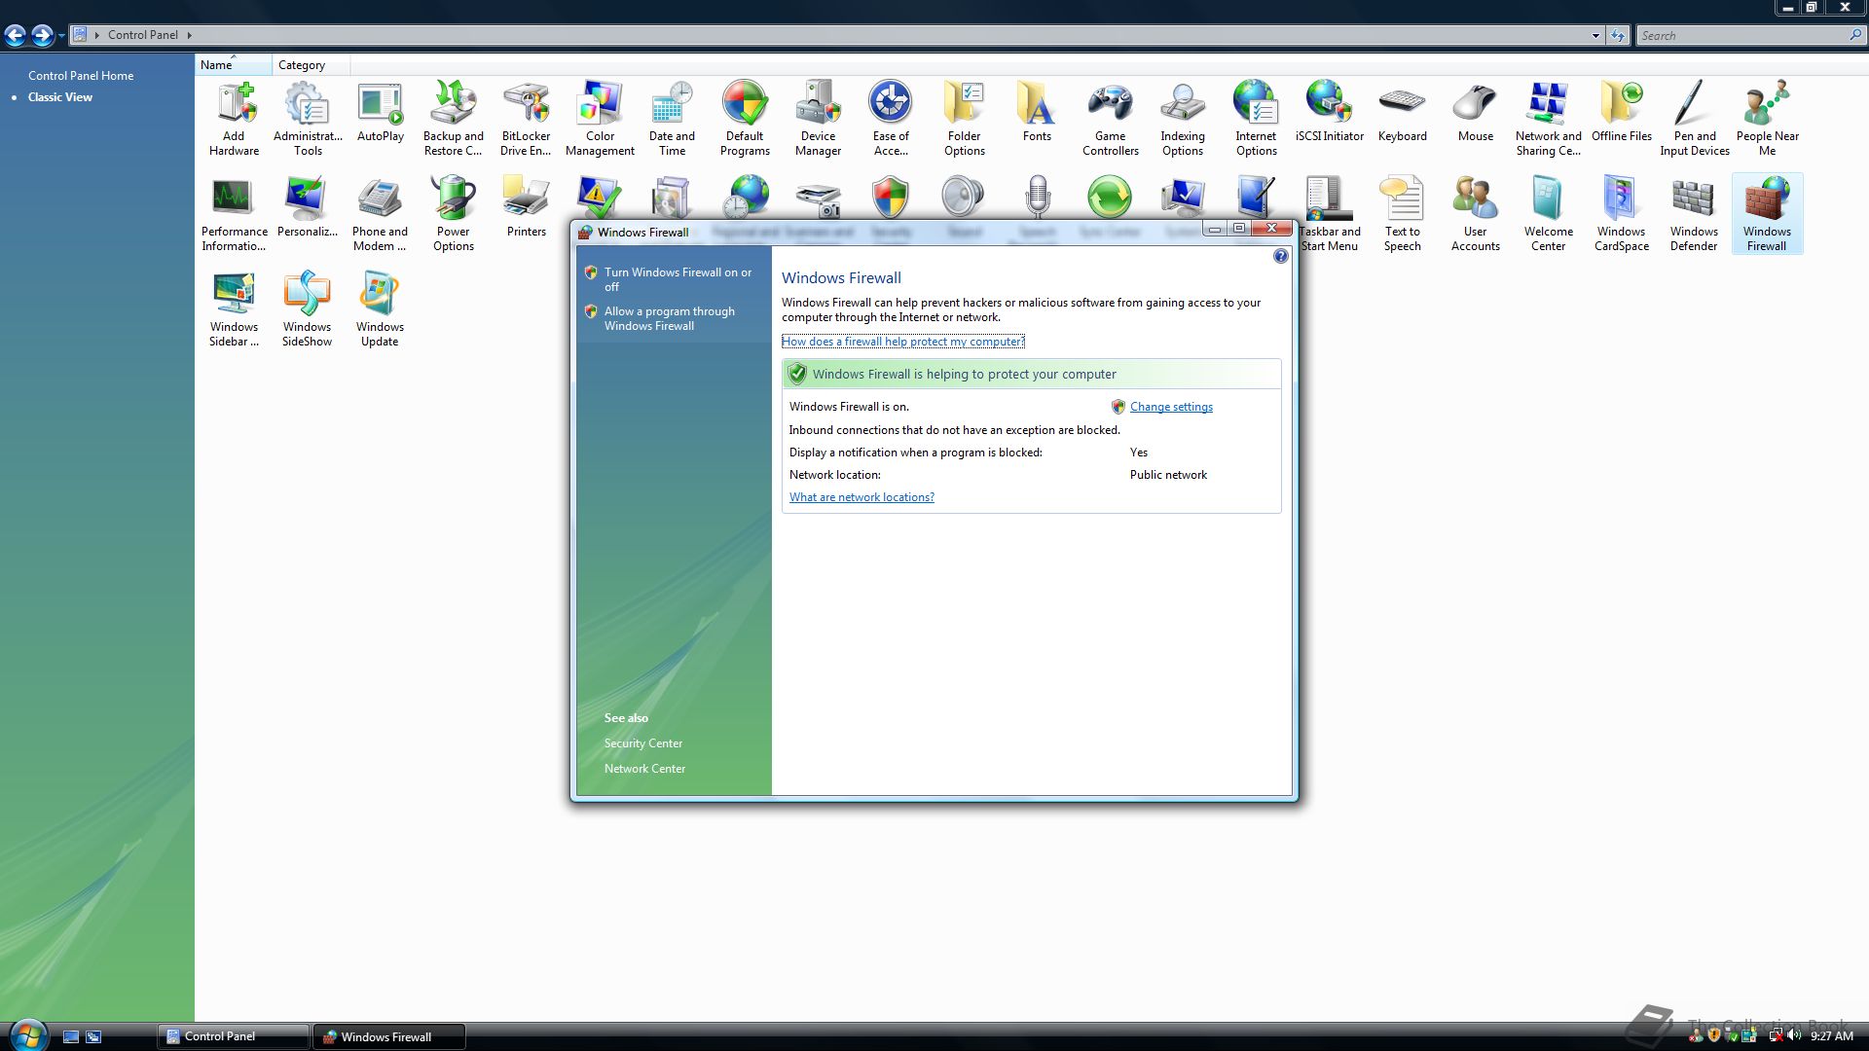1869x1051 pixels.
Task: Open the address bar history dropdown
Action: pos(1595,35)
